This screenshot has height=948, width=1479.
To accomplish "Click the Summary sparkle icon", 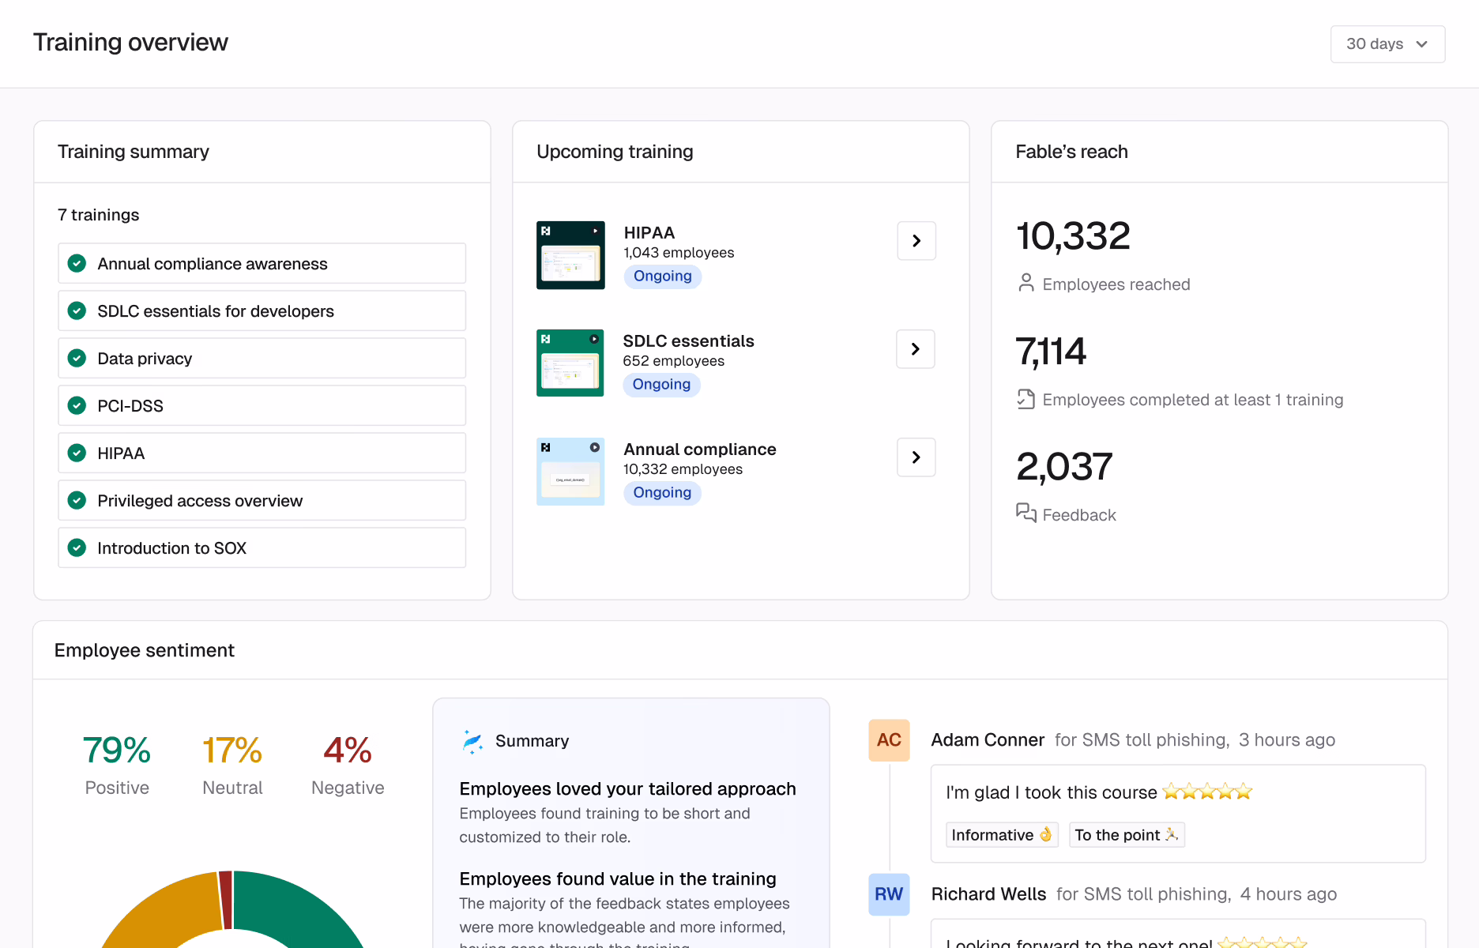I will (472, 741).
